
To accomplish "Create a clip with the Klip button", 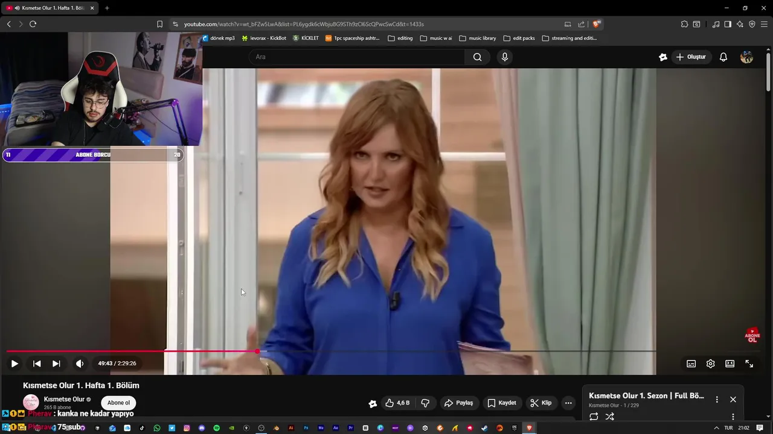I will click(x=540, y=403).
